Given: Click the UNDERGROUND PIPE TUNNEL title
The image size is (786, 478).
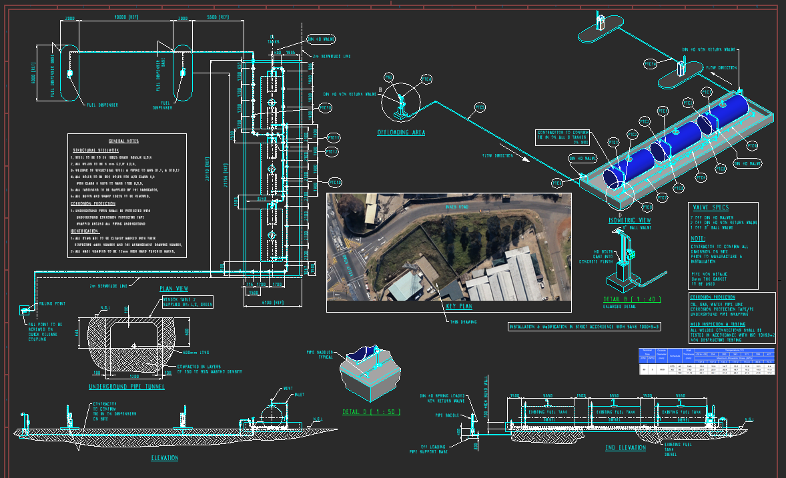Looking at the screenshot, I should [x=126, y=387].
